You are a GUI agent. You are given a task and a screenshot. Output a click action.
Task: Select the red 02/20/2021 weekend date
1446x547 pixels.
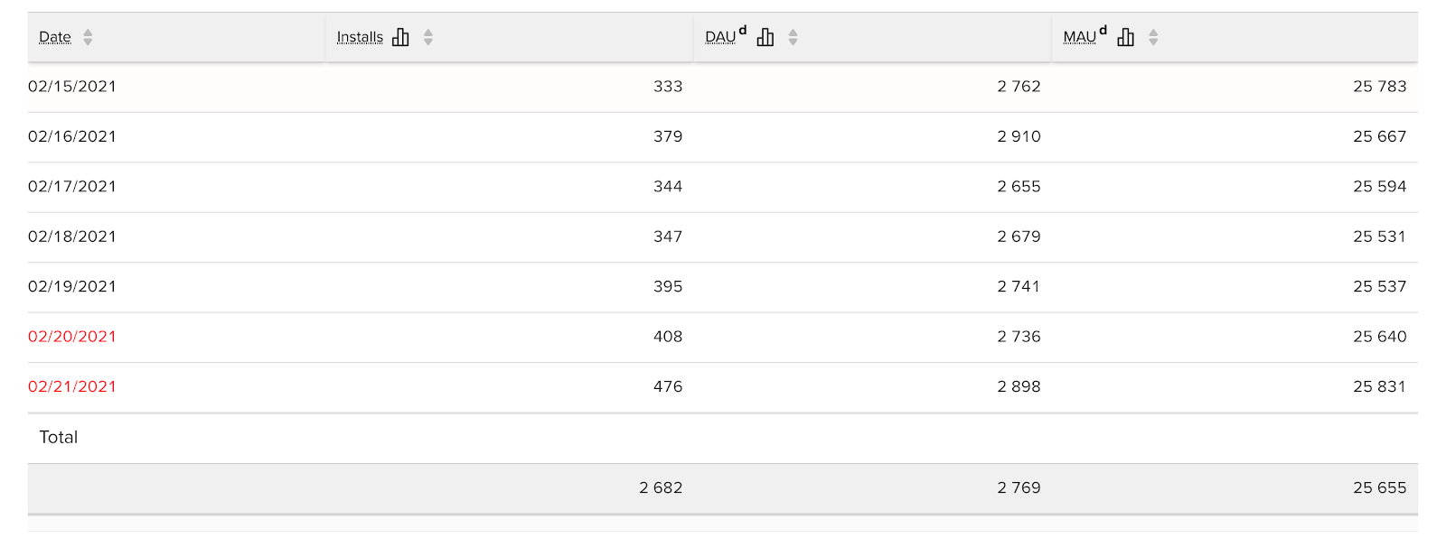[72, 337]
